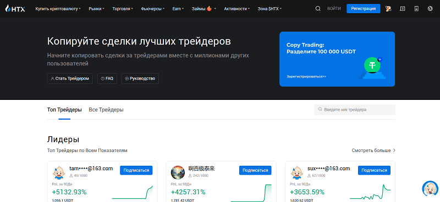Click the download app phone icon
Image resolution: width=440 pixels, height=202 pixels.
416,9
